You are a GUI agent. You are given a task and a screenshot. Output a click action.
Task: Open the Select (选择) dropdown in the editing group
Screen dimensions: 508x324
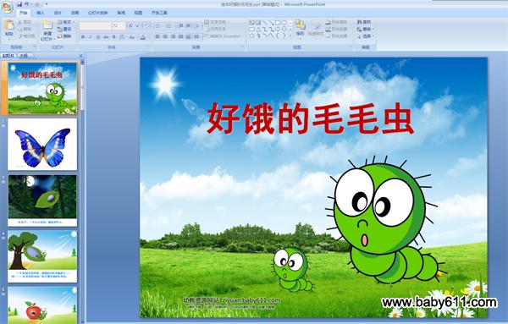click(x=365, y=36)
